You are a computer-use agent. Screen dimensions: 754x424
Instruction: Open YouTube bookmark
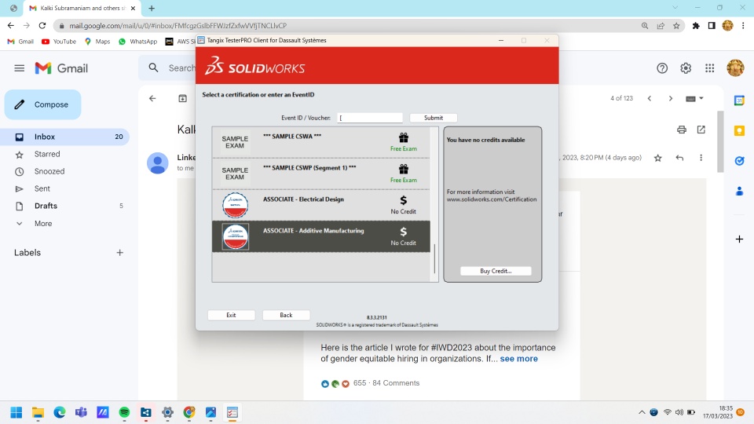click(x=59, y=42)
